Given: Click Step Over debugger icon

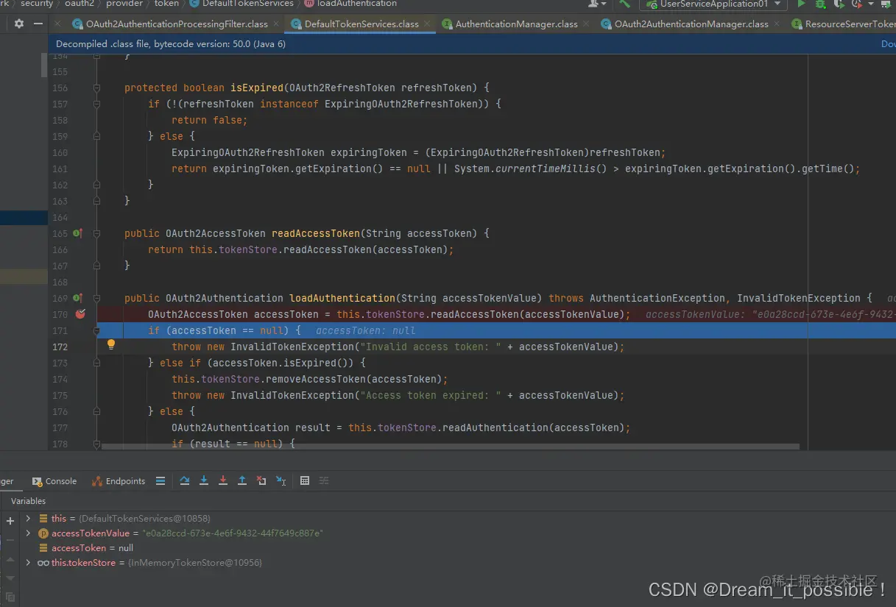Looking at the screenshot, I should point(185,480).
